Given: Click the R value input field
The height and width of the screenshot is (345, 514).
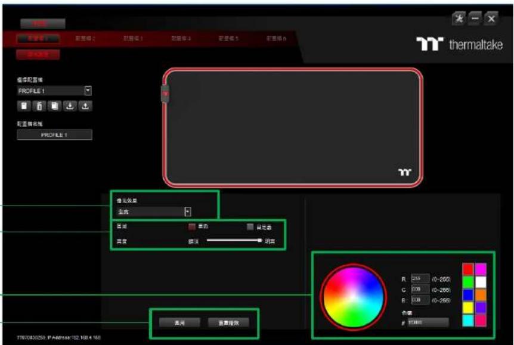Looking at the screenshot, I should [420, 278].
